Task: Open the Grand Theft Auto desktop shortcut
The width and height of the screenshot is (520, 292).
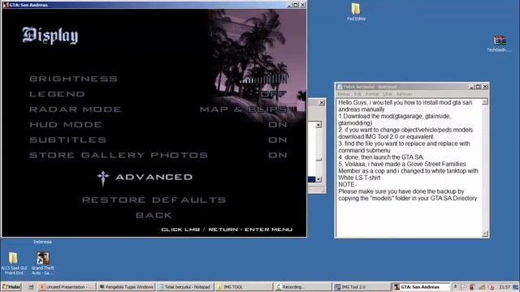Action: pos(43,263)
